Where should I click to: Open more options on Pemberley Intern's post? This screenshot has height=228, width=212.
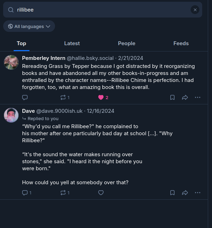pos(198,97)
